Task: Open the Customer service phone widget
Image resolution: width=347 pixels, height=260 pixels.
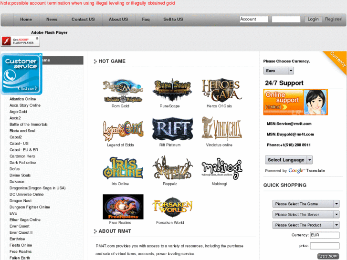Action: pos(21,74)
